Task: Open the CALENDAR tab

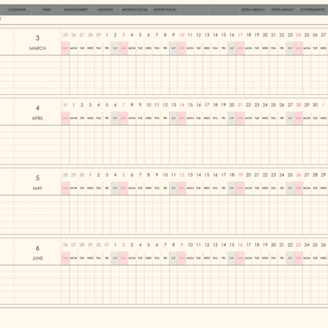Action: (16, 10)
